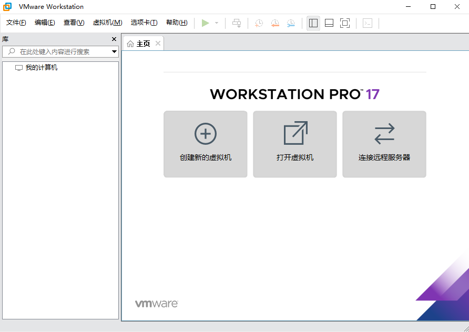Expand the library search filter dropdown
This screenshot has width=469, height=332.
coord(114,51)
